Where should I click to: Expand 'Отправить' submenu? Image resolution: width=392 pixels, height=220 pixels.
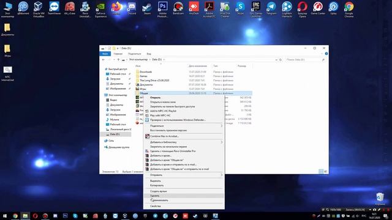(184, 175)
